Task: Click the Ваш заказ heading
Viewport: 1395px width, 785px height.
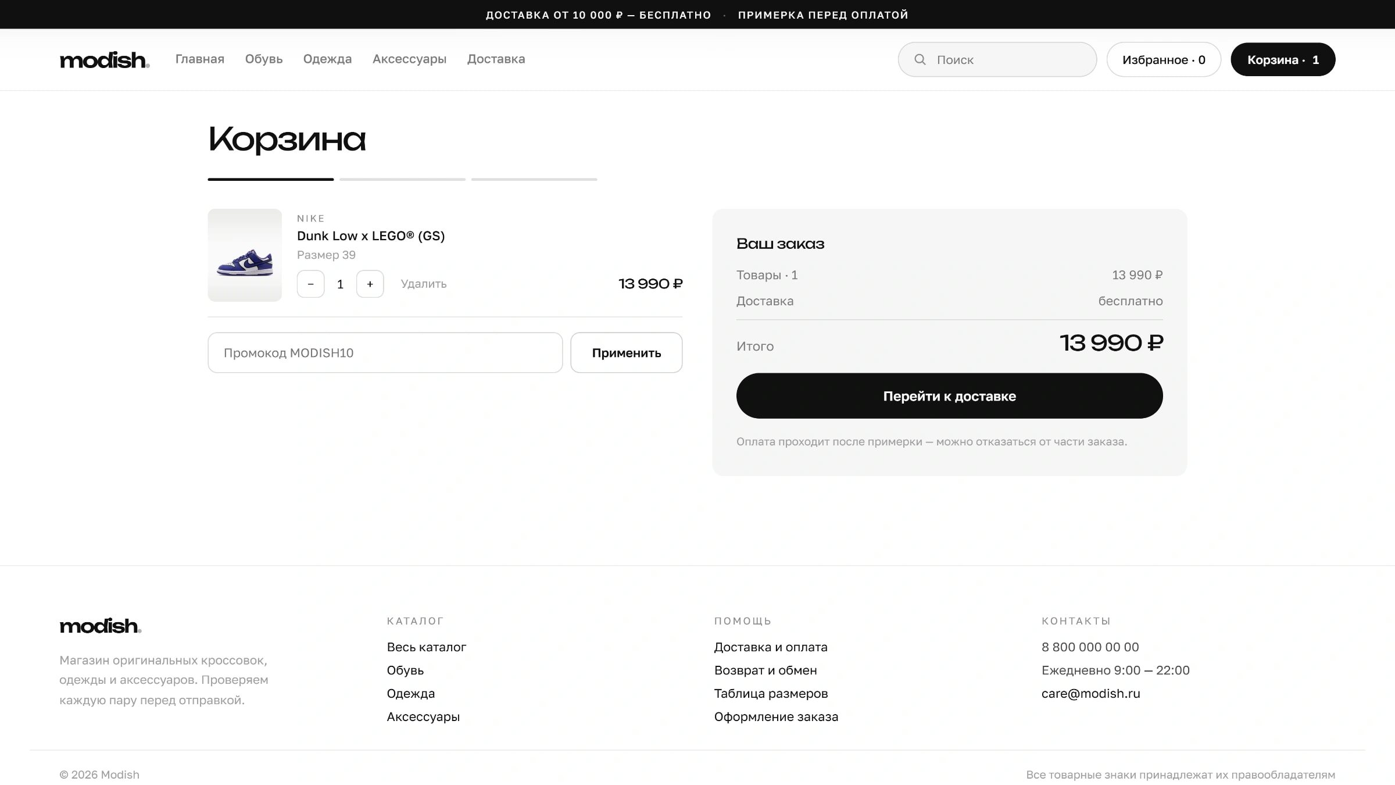Action: tap(781, 244)
